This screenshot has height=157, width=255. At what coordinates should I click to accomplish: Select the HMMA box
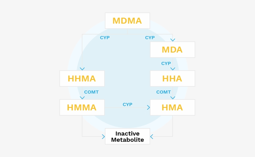click(82, 108)
